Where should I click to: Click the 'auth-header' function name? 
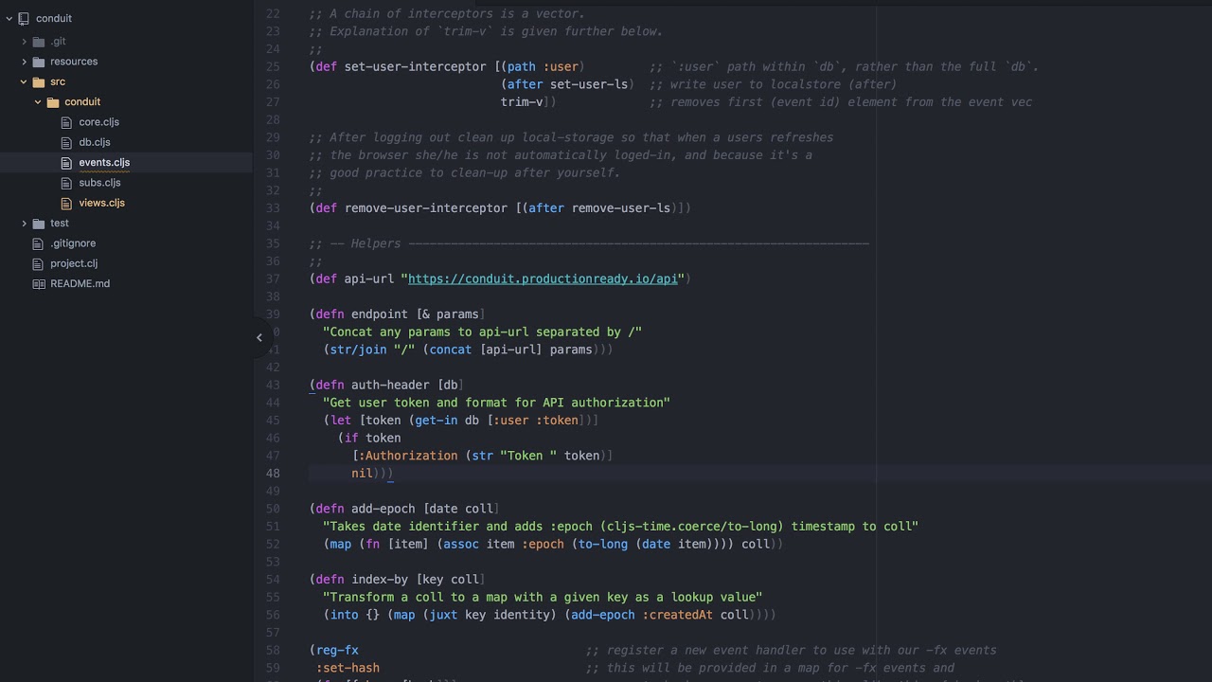click(390, 386)
